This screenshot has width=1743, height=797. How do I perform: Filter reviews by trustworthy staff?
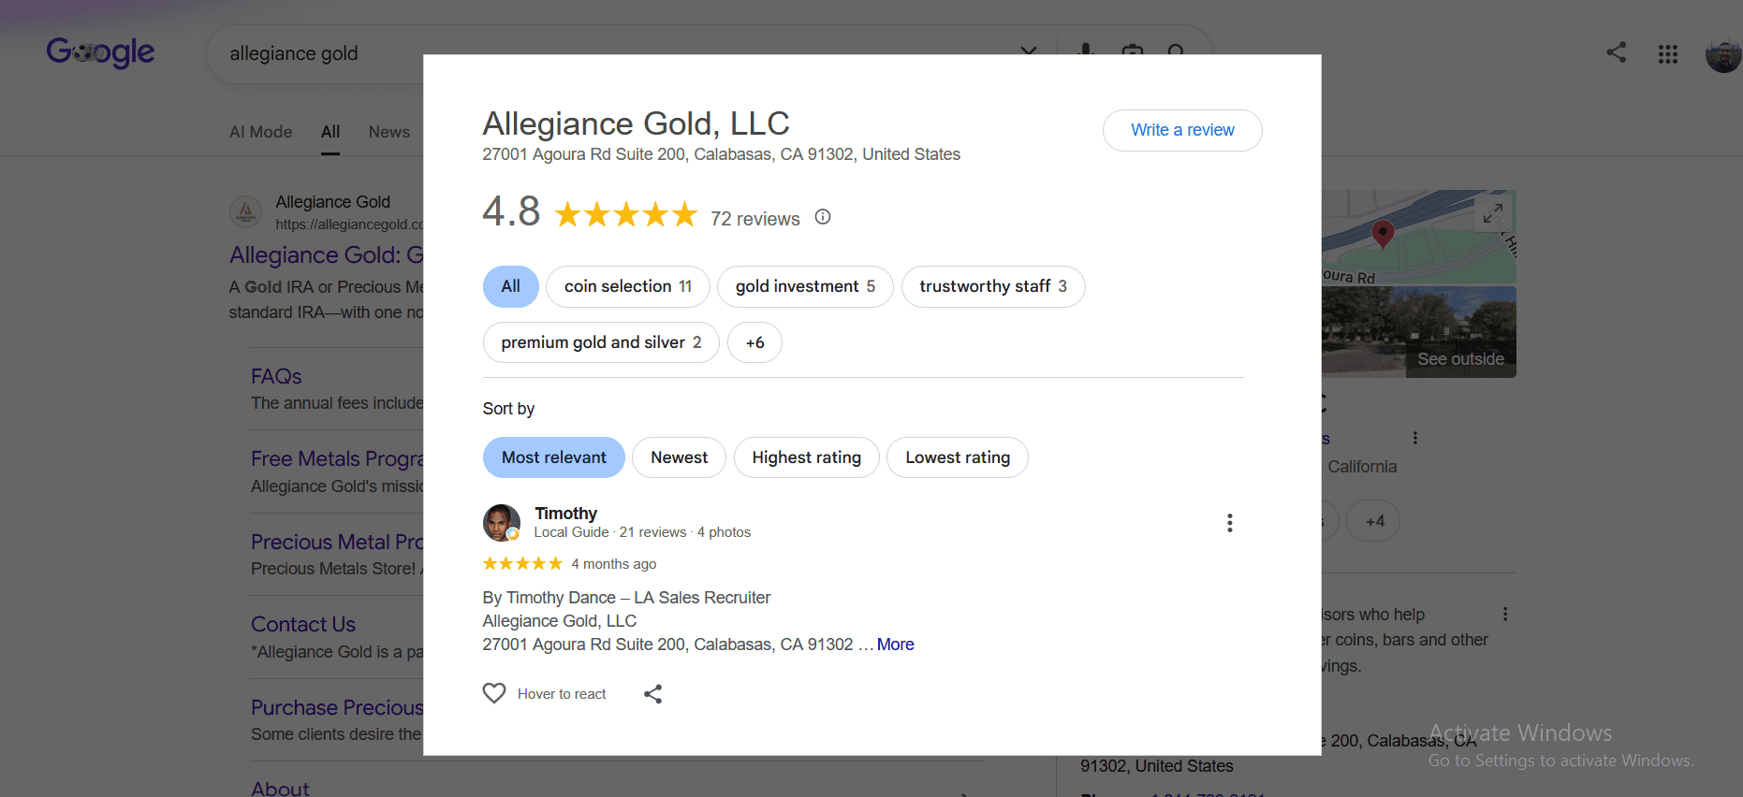(993, 286)
